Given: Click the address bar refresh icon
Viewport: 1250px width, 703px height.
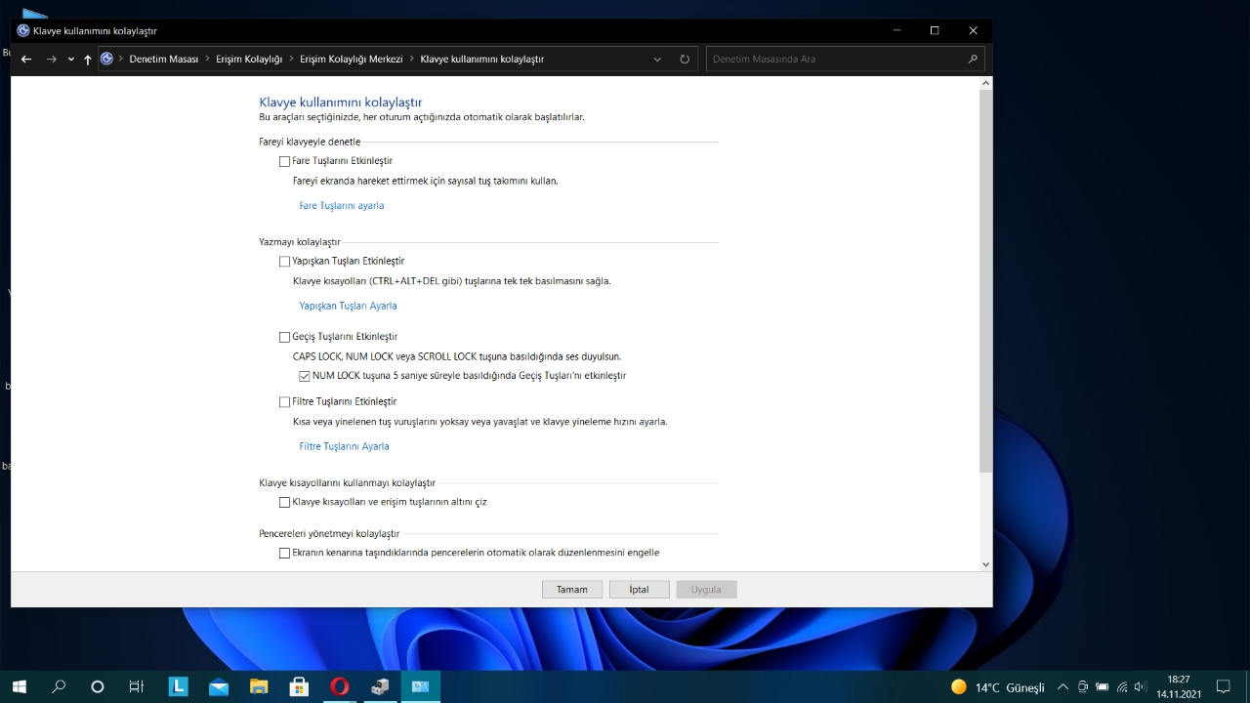Looking at the screenshot, I should click(685, 60).
